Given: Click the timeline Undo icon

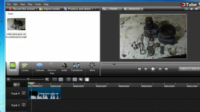Looking at the screenshot, I should pos(55,80).
